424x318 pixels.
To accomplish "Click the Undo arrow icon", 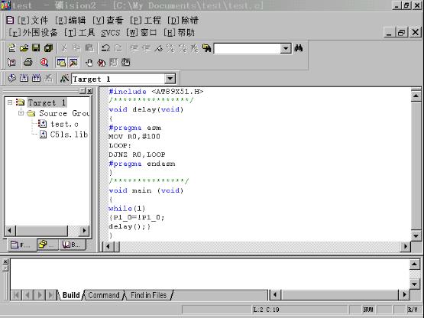I will pyautogui.click(x=105, y=48).
